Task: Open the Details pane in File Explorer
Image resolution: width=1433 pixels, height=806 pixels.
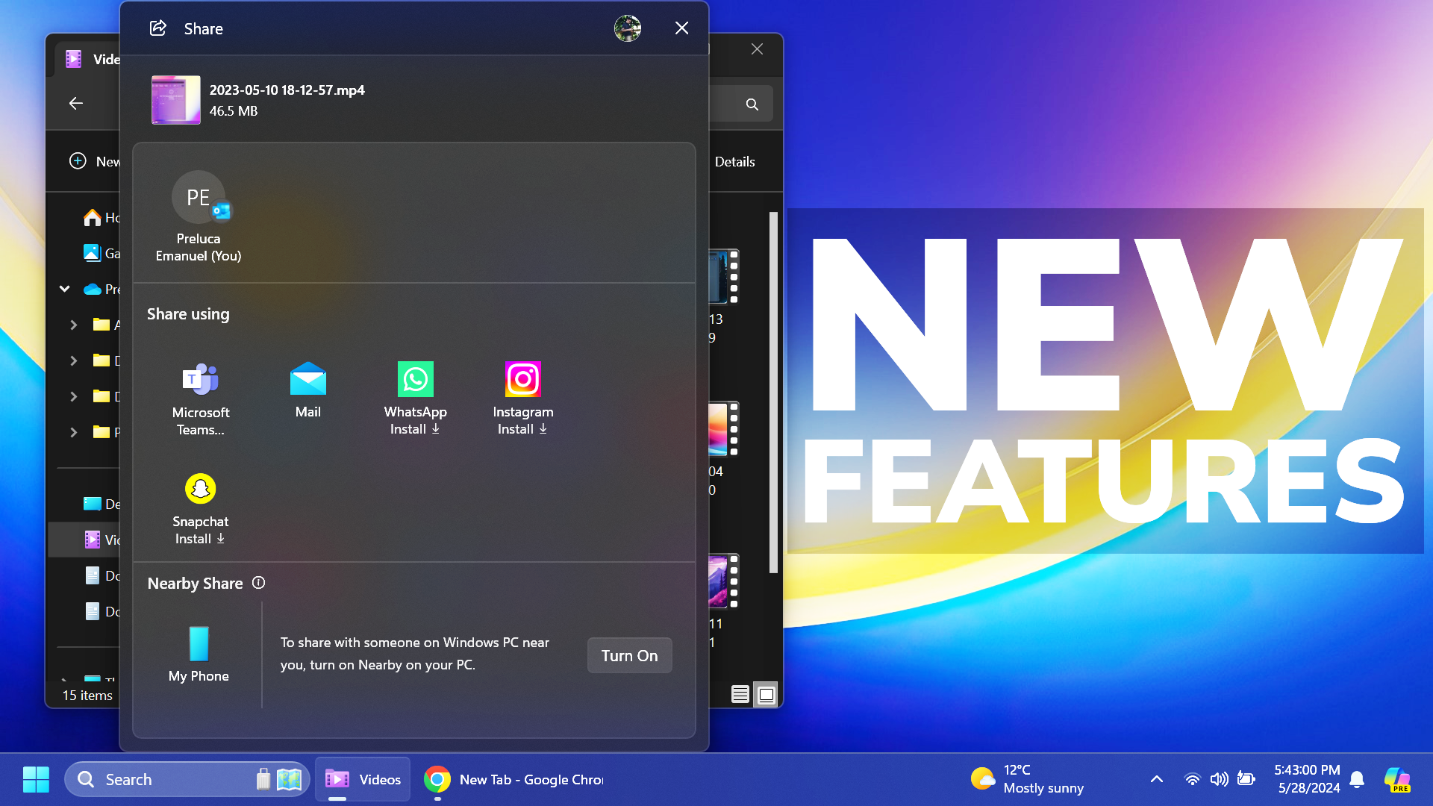Action: click(735, 161)
